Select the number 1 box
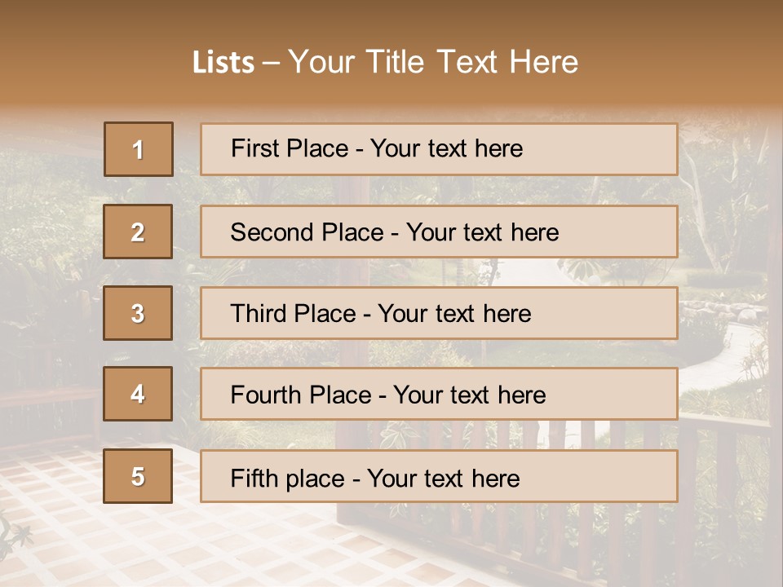The width and height of the screenshot is (783, 587). pos(138,149)
